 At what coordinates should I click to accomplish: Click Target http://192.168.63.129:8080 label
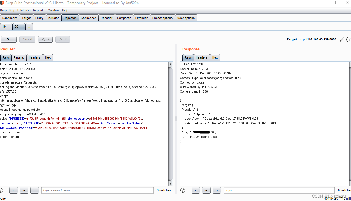click(311, 40)
